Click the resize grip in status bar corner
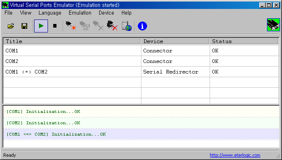This screenshot has width=282, height=160. (278, 156)
